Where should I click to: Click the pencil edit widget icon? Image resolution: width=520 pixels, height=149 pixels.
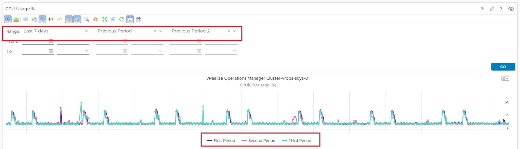point(492,9)
